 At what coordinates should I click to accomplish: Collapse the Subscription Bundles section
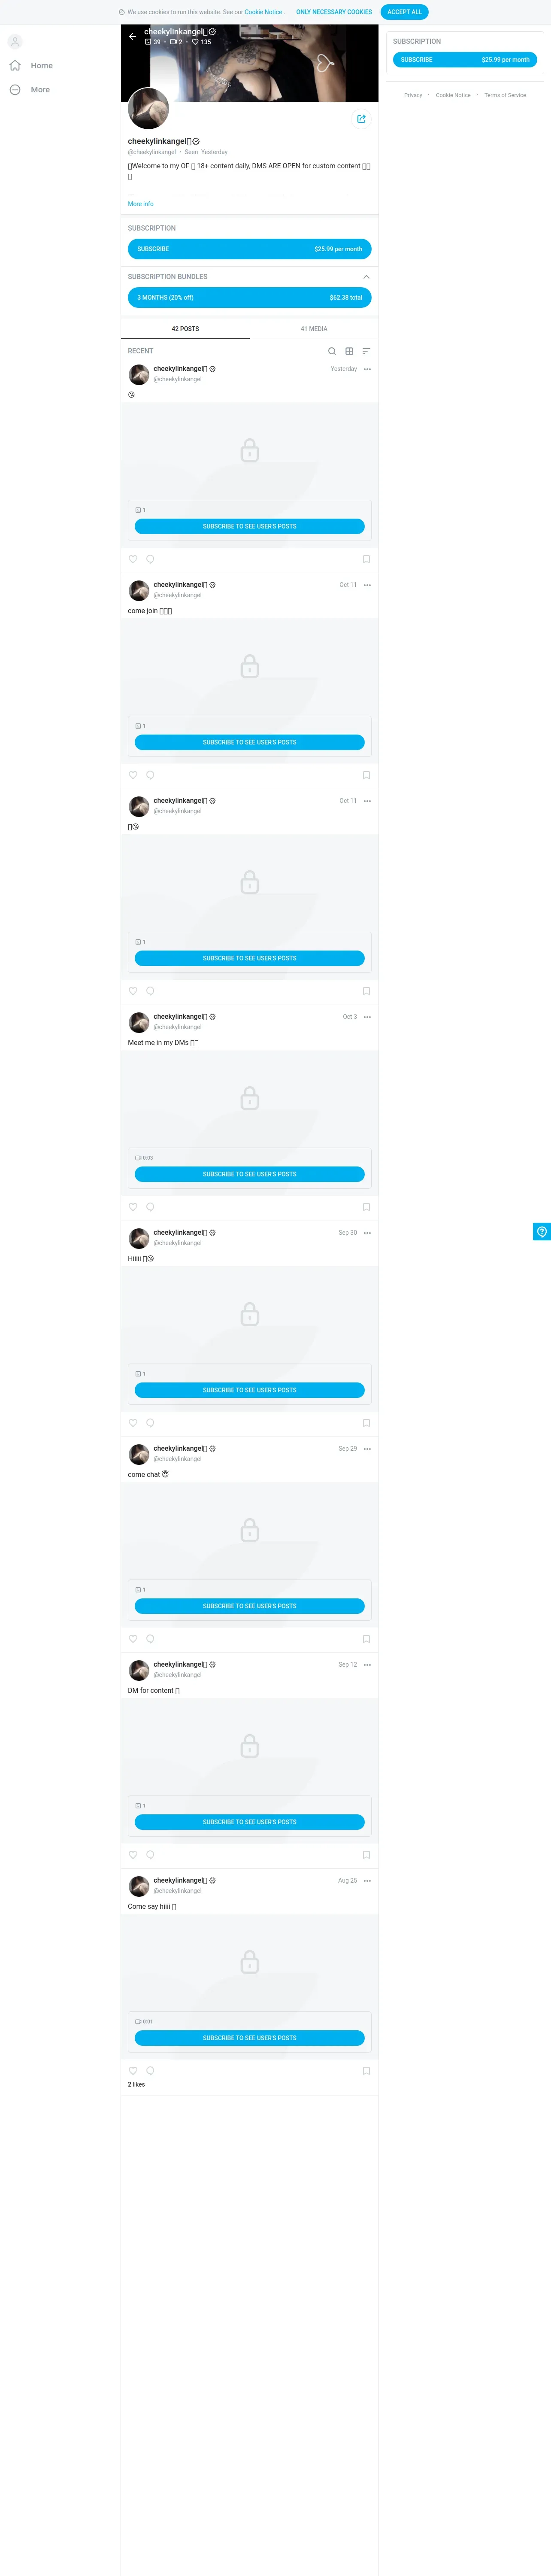(x=366, y=277)
